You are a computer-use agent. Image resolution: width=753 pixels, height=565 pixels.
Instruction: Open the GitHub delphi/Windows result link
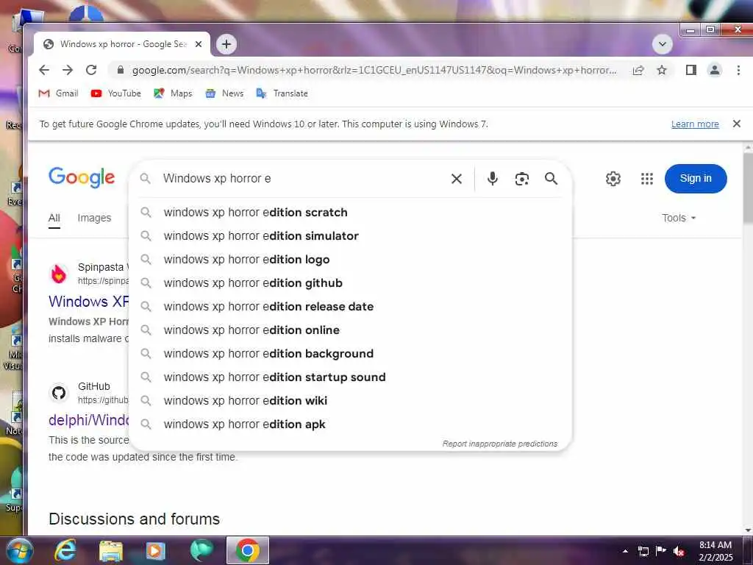[x=88, y=420]
